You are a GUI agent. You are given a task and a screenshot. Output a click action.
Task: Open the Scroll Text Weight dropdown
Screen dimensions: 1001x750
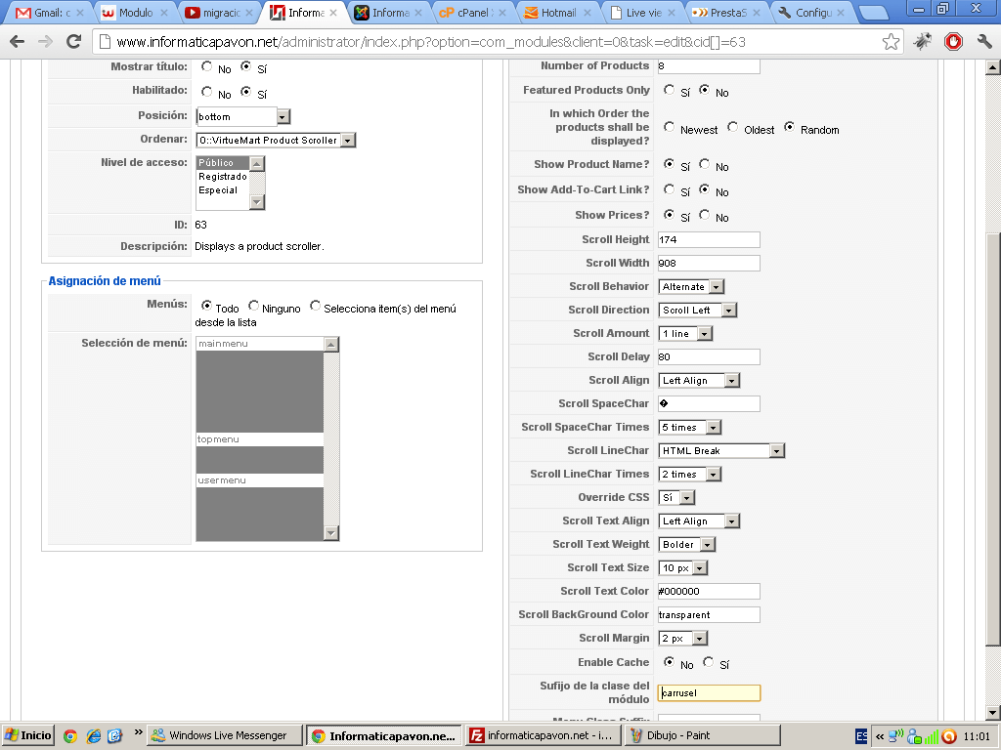[x=686, y=545]
